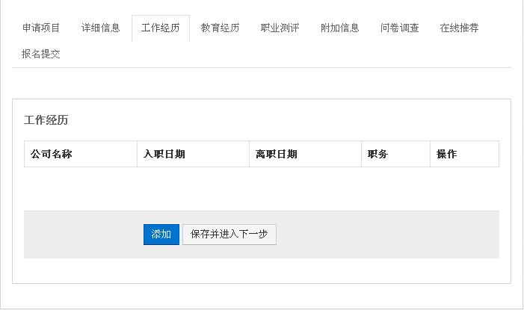This screenshot has width=524, height=310.
Task: Switch to the 详细信息 tab
Action: point(101,28)
